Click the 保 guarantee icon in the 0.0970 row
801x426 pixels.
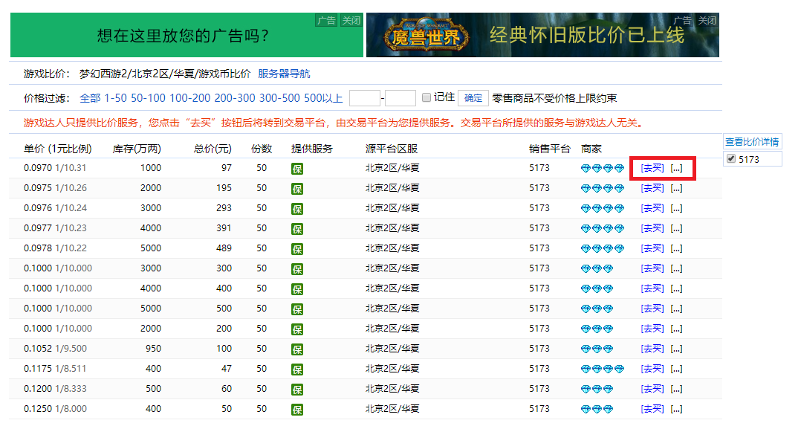pyautogui.click(x=297, y=169)
